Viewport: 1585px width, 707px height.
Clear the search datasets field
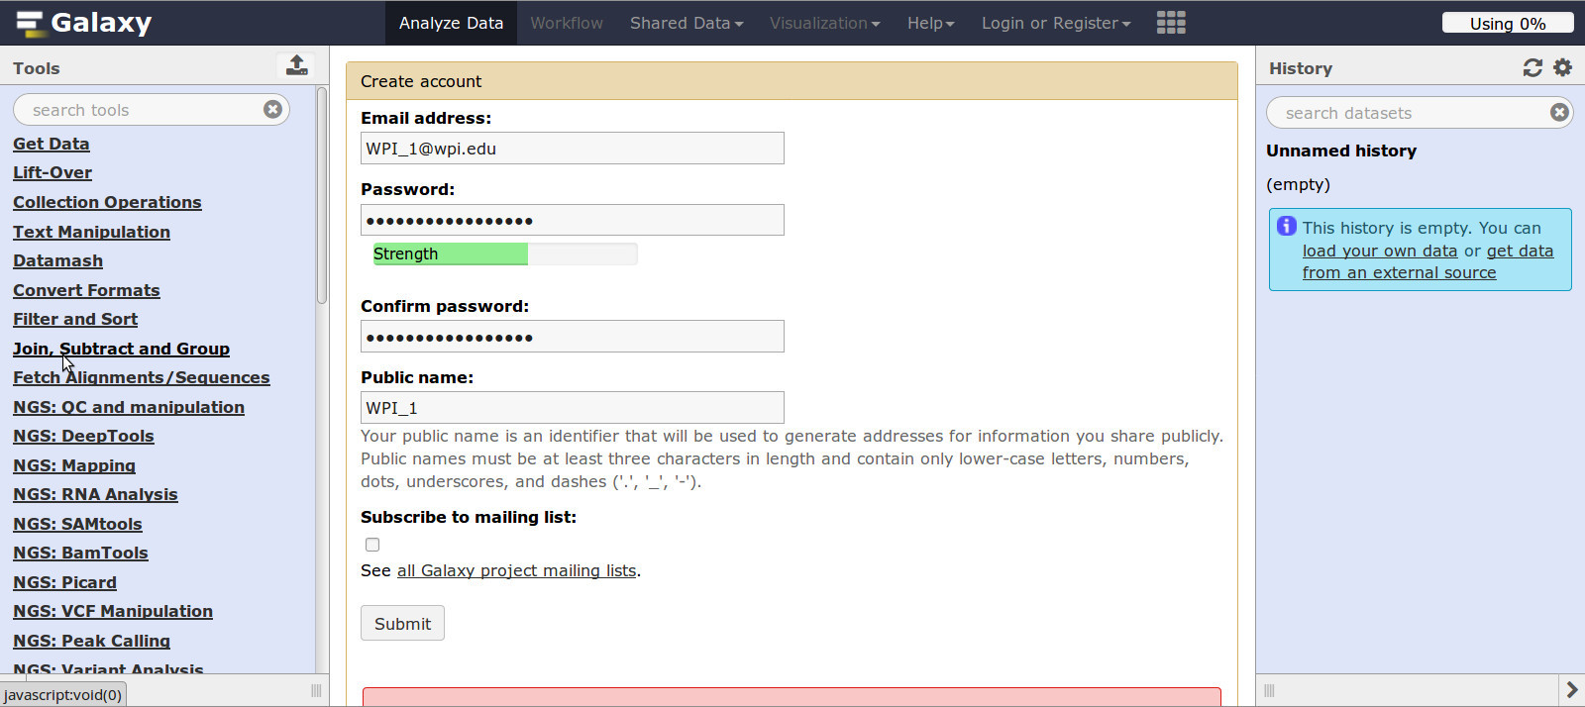pos(1559,112)
